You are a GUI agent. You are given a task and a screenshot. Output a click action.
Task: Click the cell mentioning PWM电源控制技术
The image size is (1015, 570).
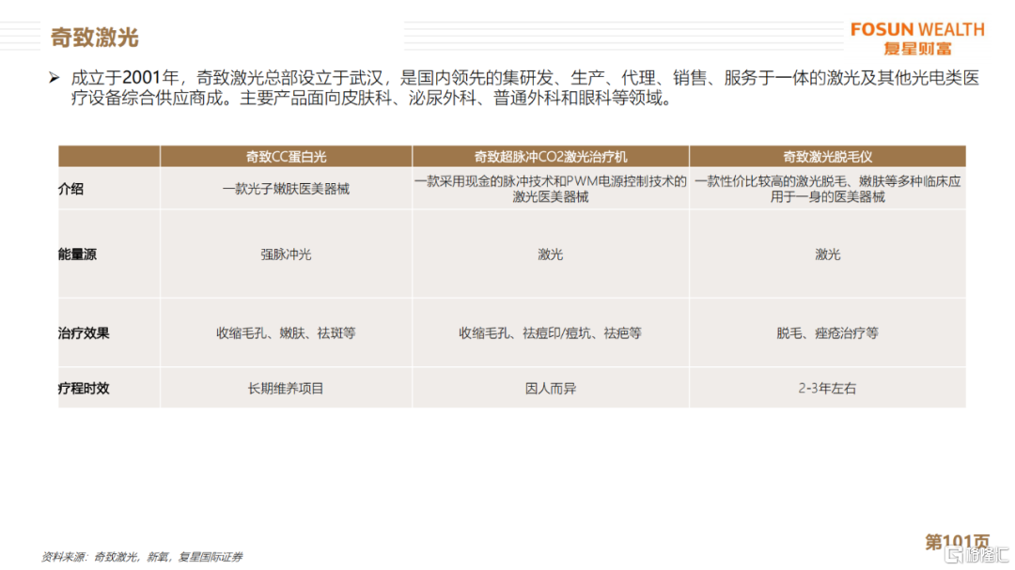click(550, 189)
